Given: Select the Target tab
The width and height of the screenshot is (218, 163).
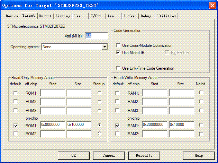Looking at the screenshot, I should pos(28,16).
